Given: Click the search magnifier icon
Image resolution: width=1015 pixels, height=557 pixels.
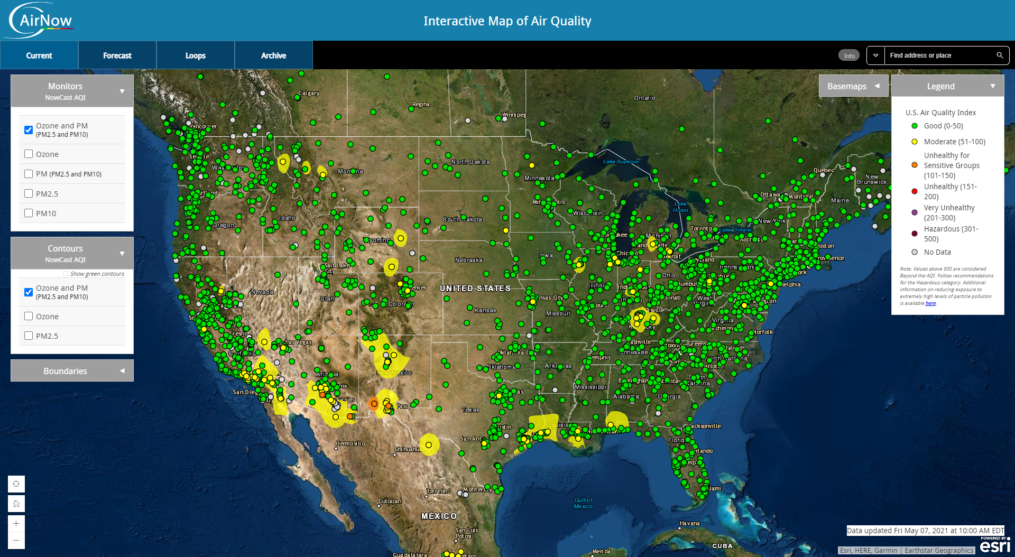Looking at the screenshot, I should coord(1000,55).
